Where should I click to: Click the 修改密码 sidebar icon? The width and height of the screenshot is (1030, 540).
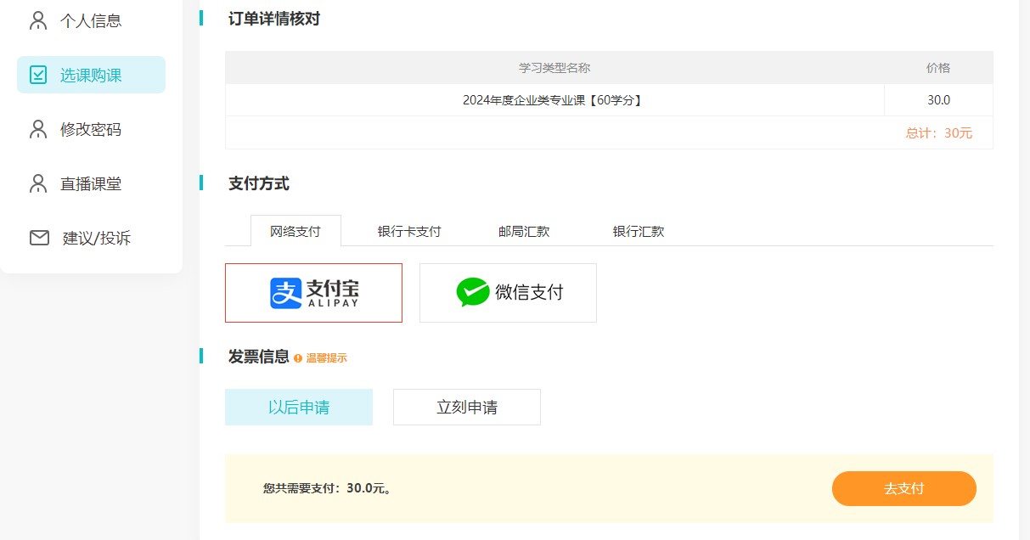[x=37, y=128]
